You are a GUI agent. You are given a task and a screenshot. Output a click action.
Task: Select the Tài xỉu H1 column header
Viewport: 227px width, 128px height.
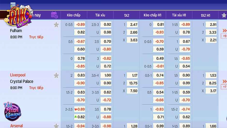(179, 15)
